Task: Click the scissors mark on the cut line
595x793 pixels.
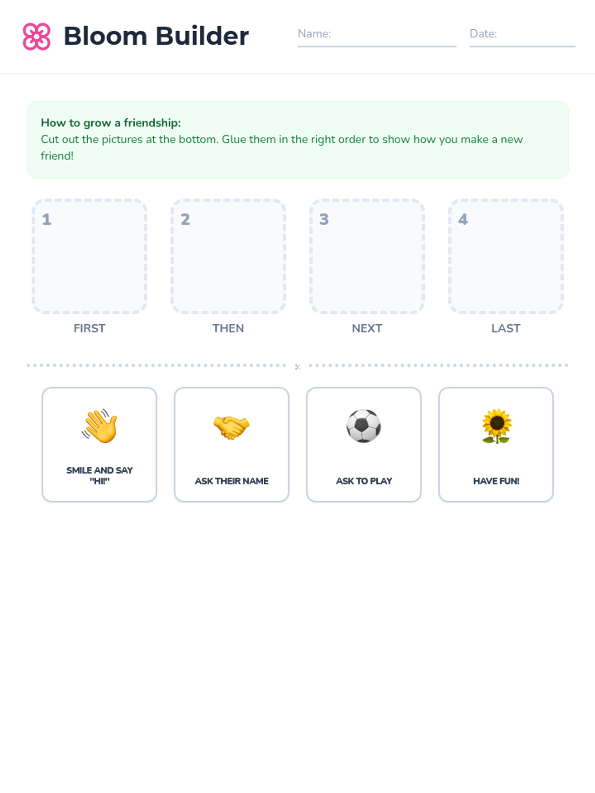Action: [297, 367]
